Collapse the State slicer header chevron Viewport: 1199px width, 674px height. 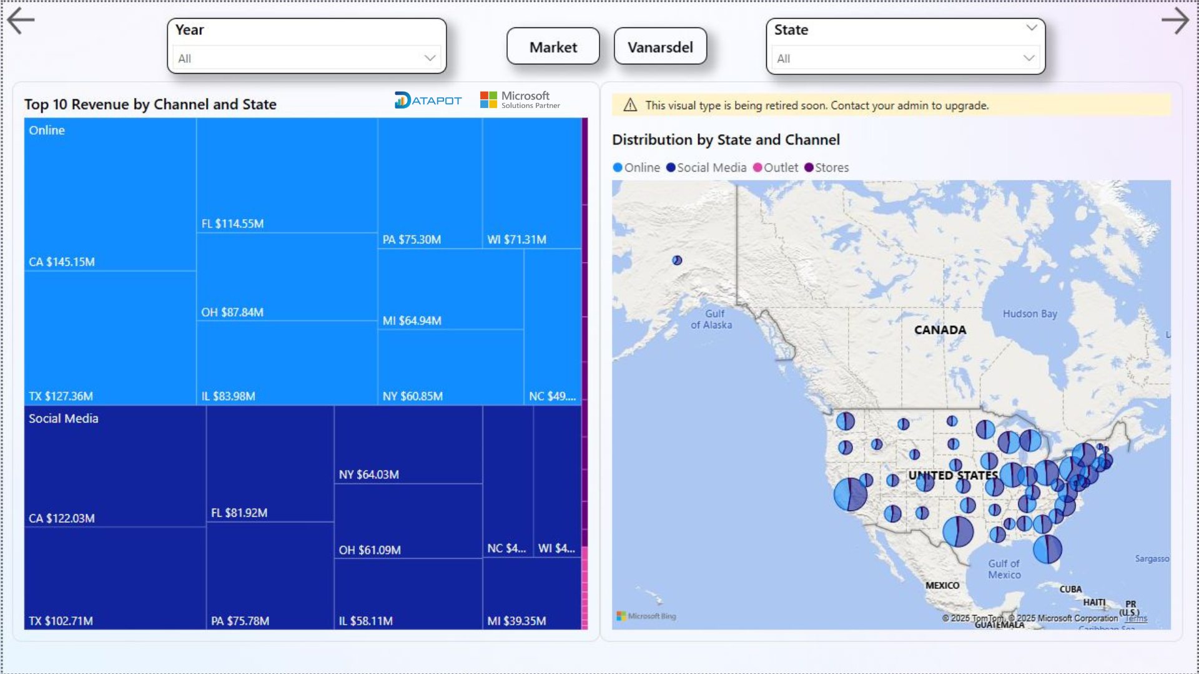pos(1032,28)
